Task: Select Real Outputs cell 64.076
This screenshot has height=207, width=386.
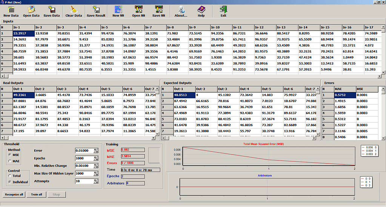Action: [45, 101]
